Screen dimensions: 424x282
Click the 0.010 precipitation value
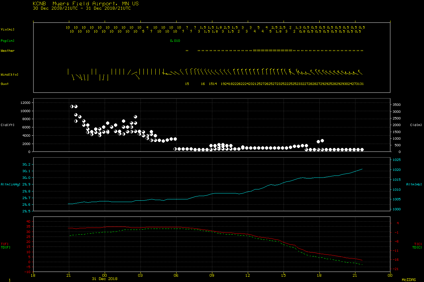(x=175, y=40)
